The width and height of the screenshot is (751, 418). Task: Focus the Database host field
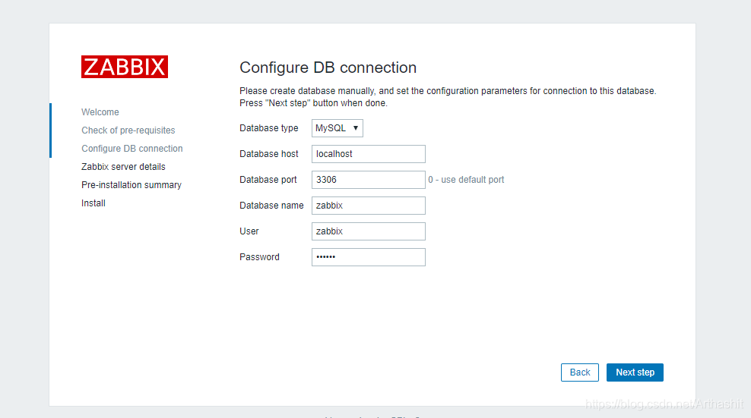pos(369,154)
